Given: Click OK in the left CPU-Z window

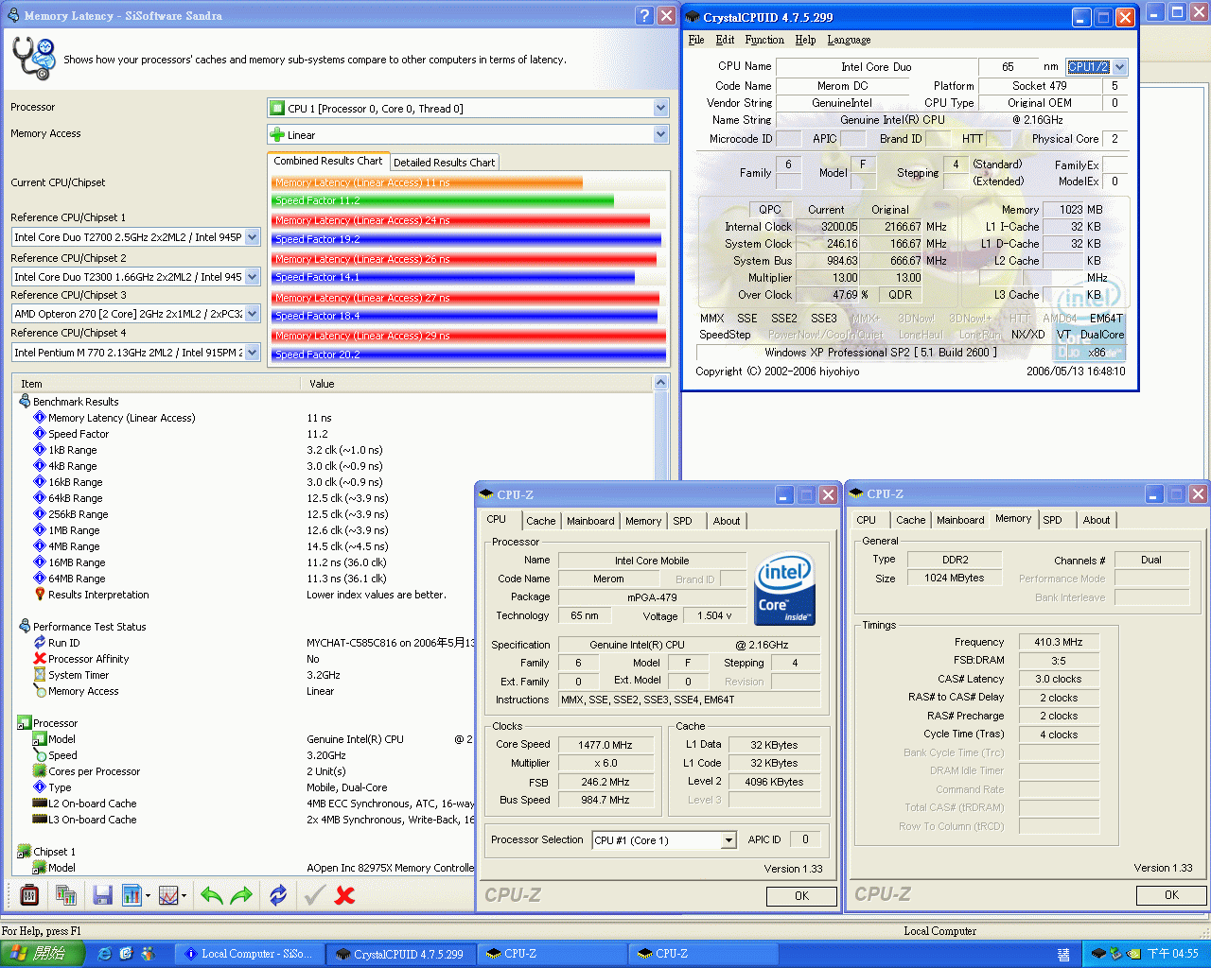Looking at the screenshot, I should coord(801,896).
